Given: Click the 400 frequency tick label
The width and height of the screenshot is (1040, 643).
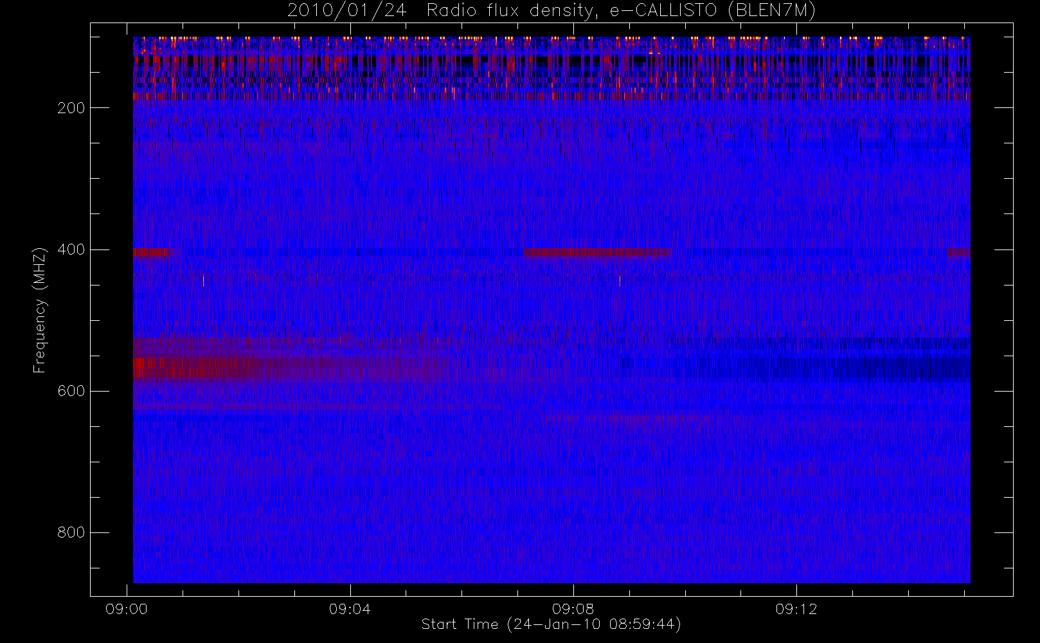Looking at the screenshot, I should [x=71, y=249].
